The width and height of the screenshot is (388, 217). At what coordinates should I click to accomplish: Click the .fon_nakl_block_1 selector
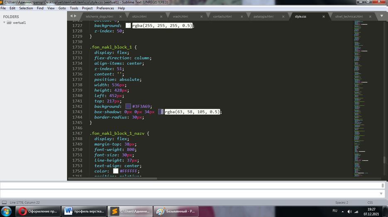[x=111, y=47]
